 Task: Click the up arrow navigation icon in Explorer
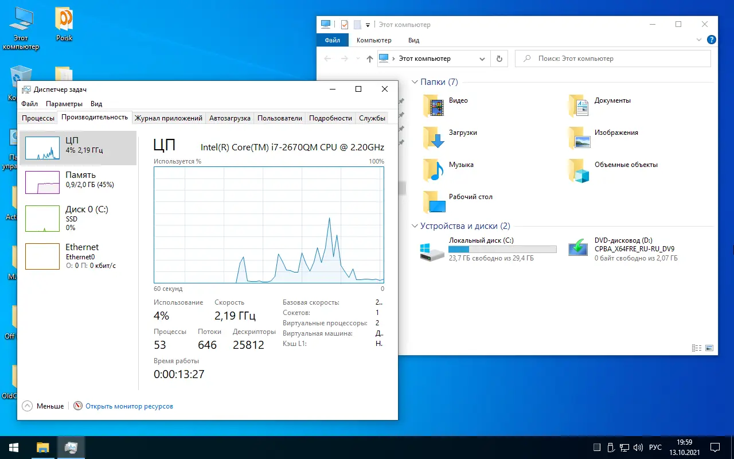[369, 59]
